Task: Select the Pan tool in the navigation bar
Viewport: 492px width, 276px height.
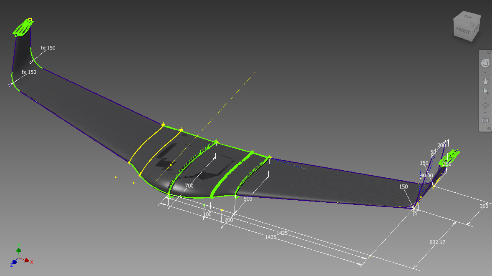Action: pos(485,80)
